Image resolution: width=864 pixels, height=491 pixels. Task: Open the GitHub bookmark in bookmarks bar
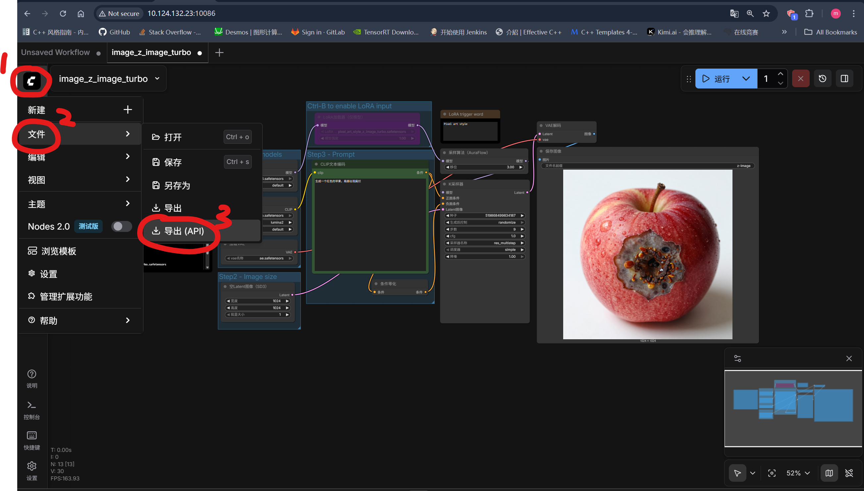[114, 32]
